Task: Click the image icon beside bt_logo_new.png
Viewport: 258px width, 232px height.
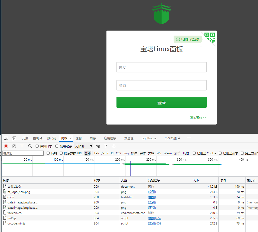Action: coord(5,192)
